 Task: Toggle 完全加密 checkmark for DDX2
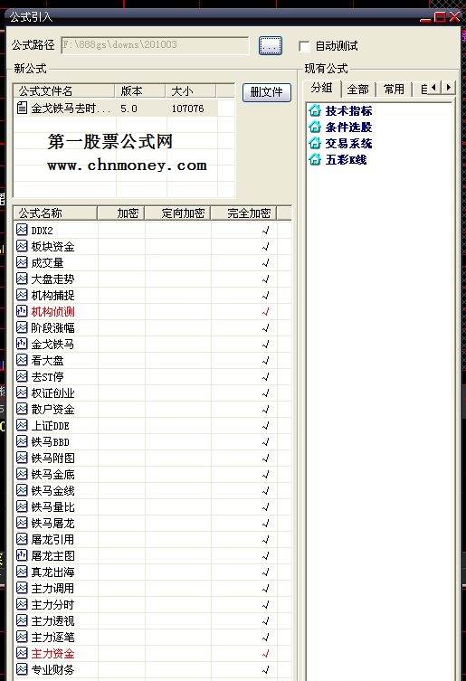266,231
